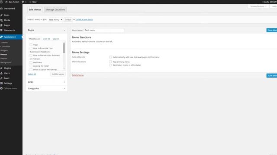The width and height of the screenshot is (277, 155).
Task: Open the site home icon Dan Notion
Action: click(x=12, y=2)
